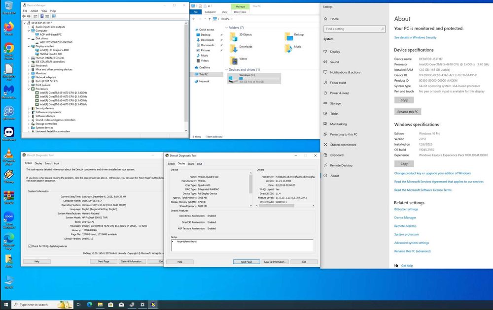493x310 pixels.
Task: Expand the Keyboards node
Action: [29, 65]
